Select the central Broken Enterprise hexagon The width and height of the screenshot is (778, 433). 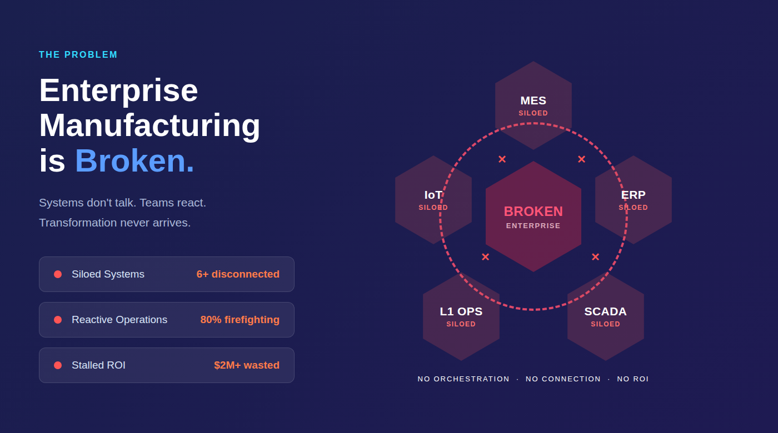click(533, 216)
